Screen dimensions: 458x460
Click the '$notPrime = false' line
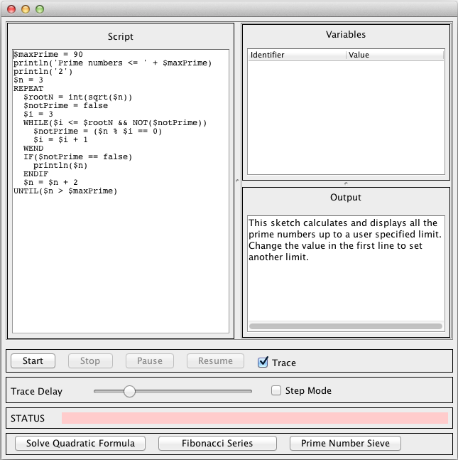(x=65, y=105)
